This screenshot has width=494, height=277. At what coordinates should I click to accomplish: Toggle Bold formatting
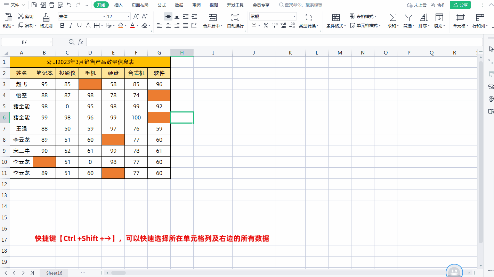[x=62, y=25]
